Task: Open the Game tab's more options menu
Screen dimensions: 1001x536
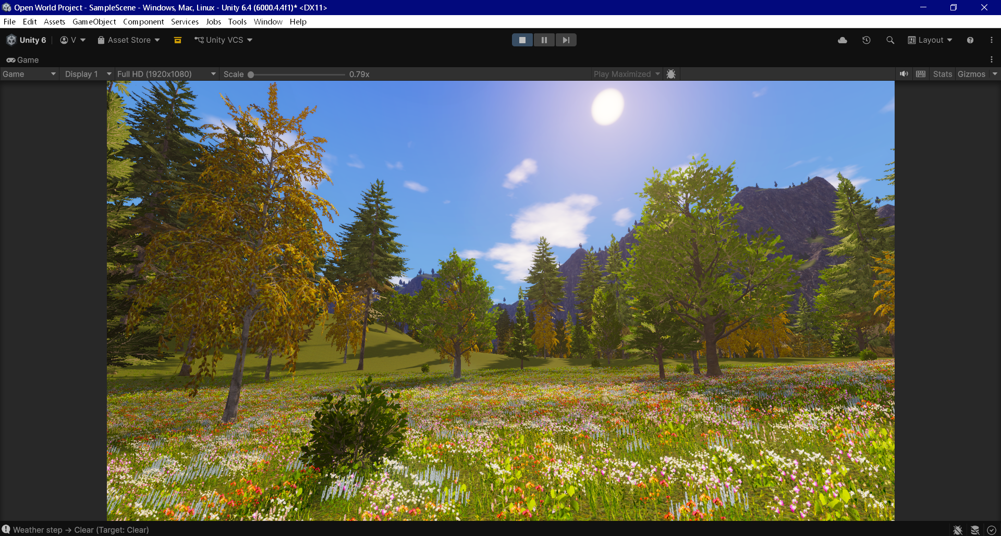Action: click(x=992, y=60)
